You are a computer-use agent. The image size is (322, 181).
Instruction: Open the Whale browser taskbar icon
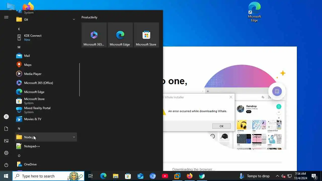click(202, 176)
